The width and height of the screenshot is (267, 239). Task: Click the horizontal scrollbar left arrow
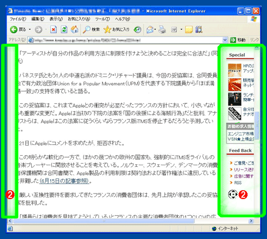point(10,221)
